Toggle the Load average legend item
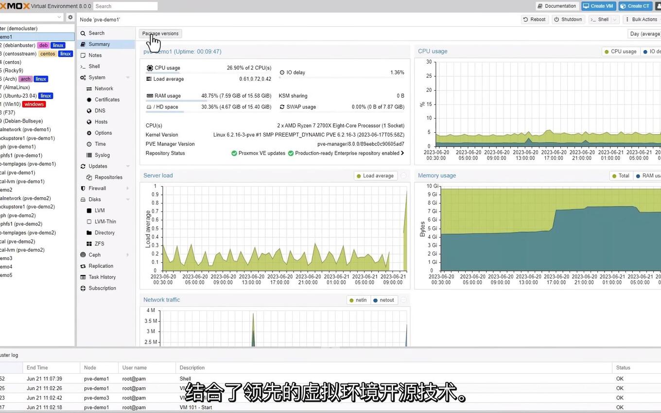The width and height of the screenshot is (661, 413). point(375,176)
